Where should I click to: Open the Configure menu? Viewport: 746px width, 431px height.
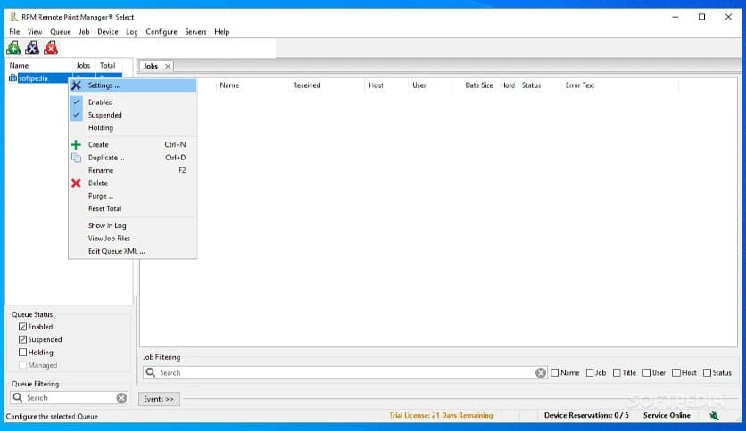tap(162, 32)
